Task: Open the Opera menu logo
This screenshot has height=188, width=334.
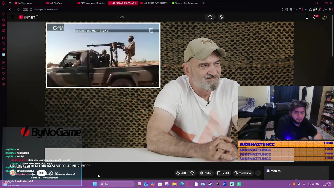Action: 3,3
